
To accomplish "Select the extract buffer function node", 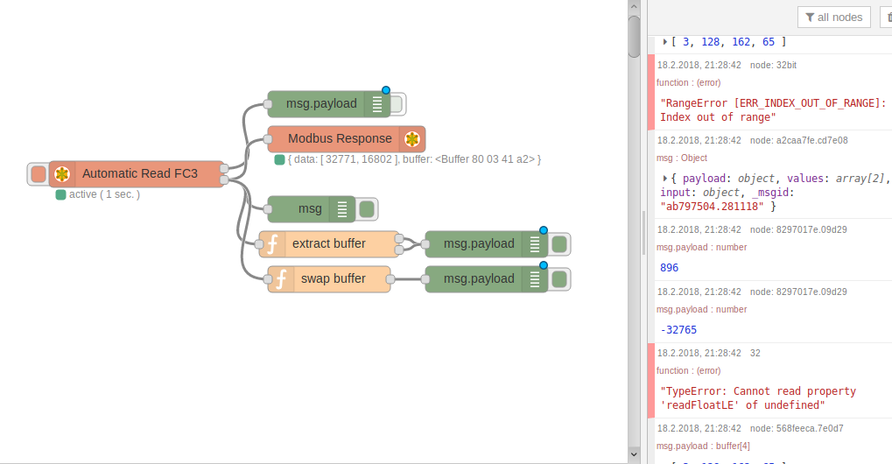I will click(329, 244).
